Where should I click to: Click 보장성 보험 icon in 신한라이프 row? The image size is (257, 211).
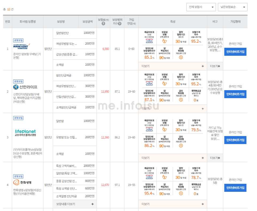(165, 83)
